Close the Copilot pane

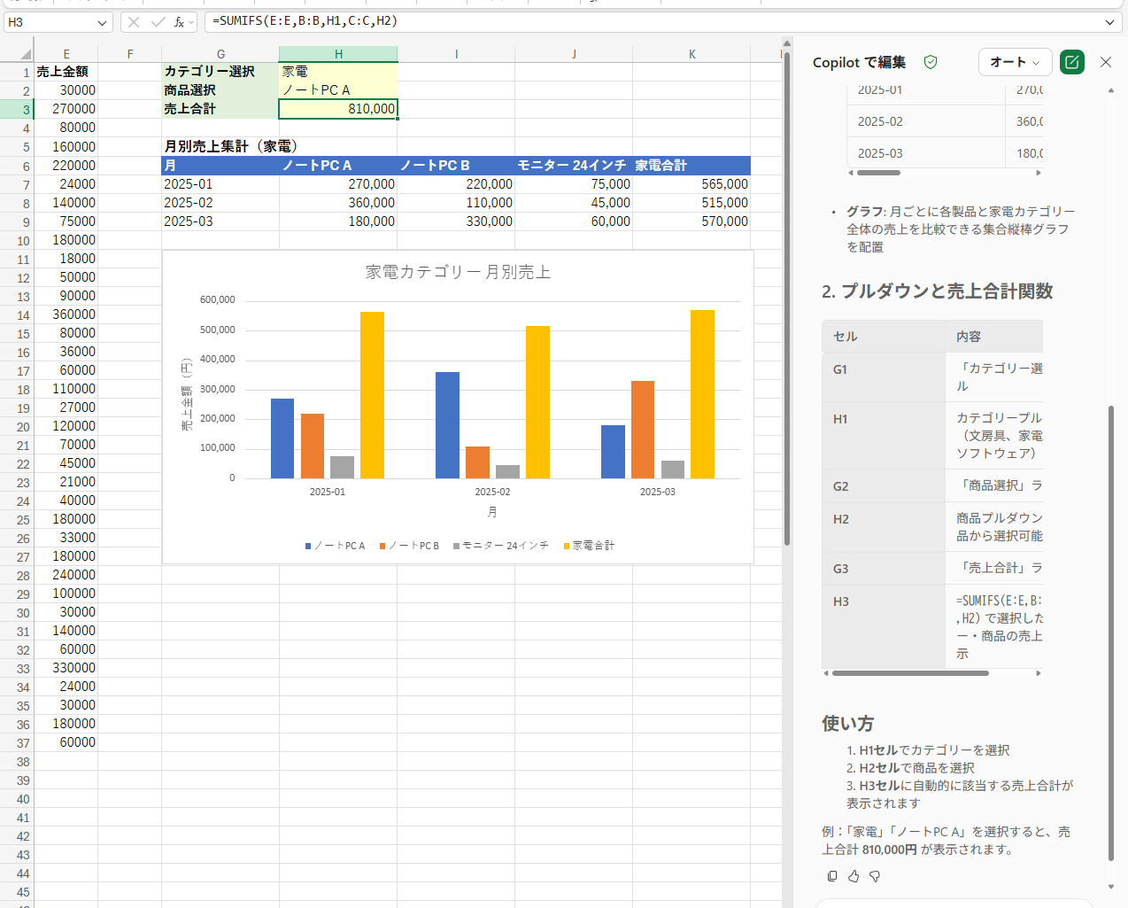(x=1106, y=62)
